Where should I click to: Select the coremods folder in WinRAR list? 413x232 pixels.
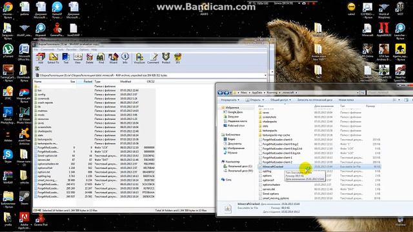click(43, 99)
